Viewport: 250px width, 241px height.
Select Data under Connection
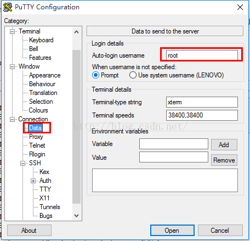coord(36,128)
